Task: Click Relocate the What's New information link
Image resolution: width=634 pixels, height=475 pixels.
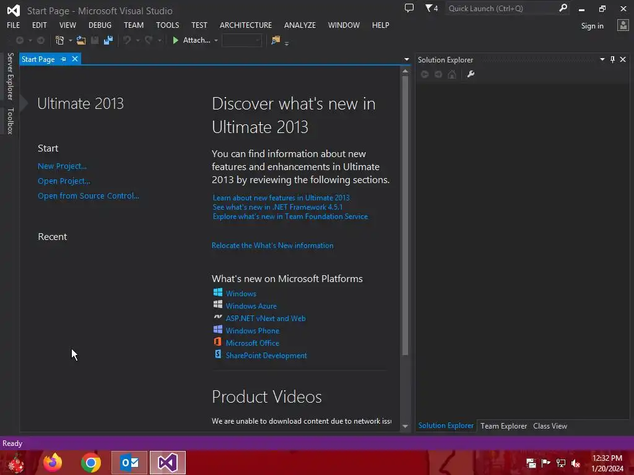Action: pos(272,245)
